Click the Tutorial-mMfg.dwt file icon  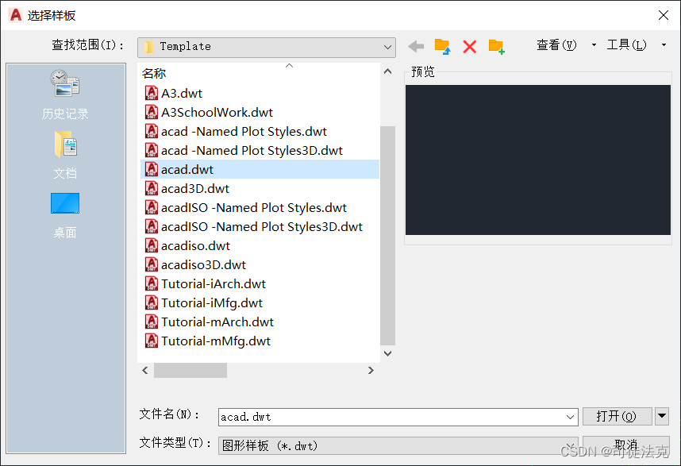(x=151, y=341)
